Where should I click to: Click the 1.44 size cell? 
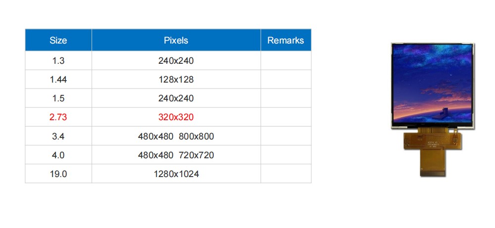(x=58, y=80)
